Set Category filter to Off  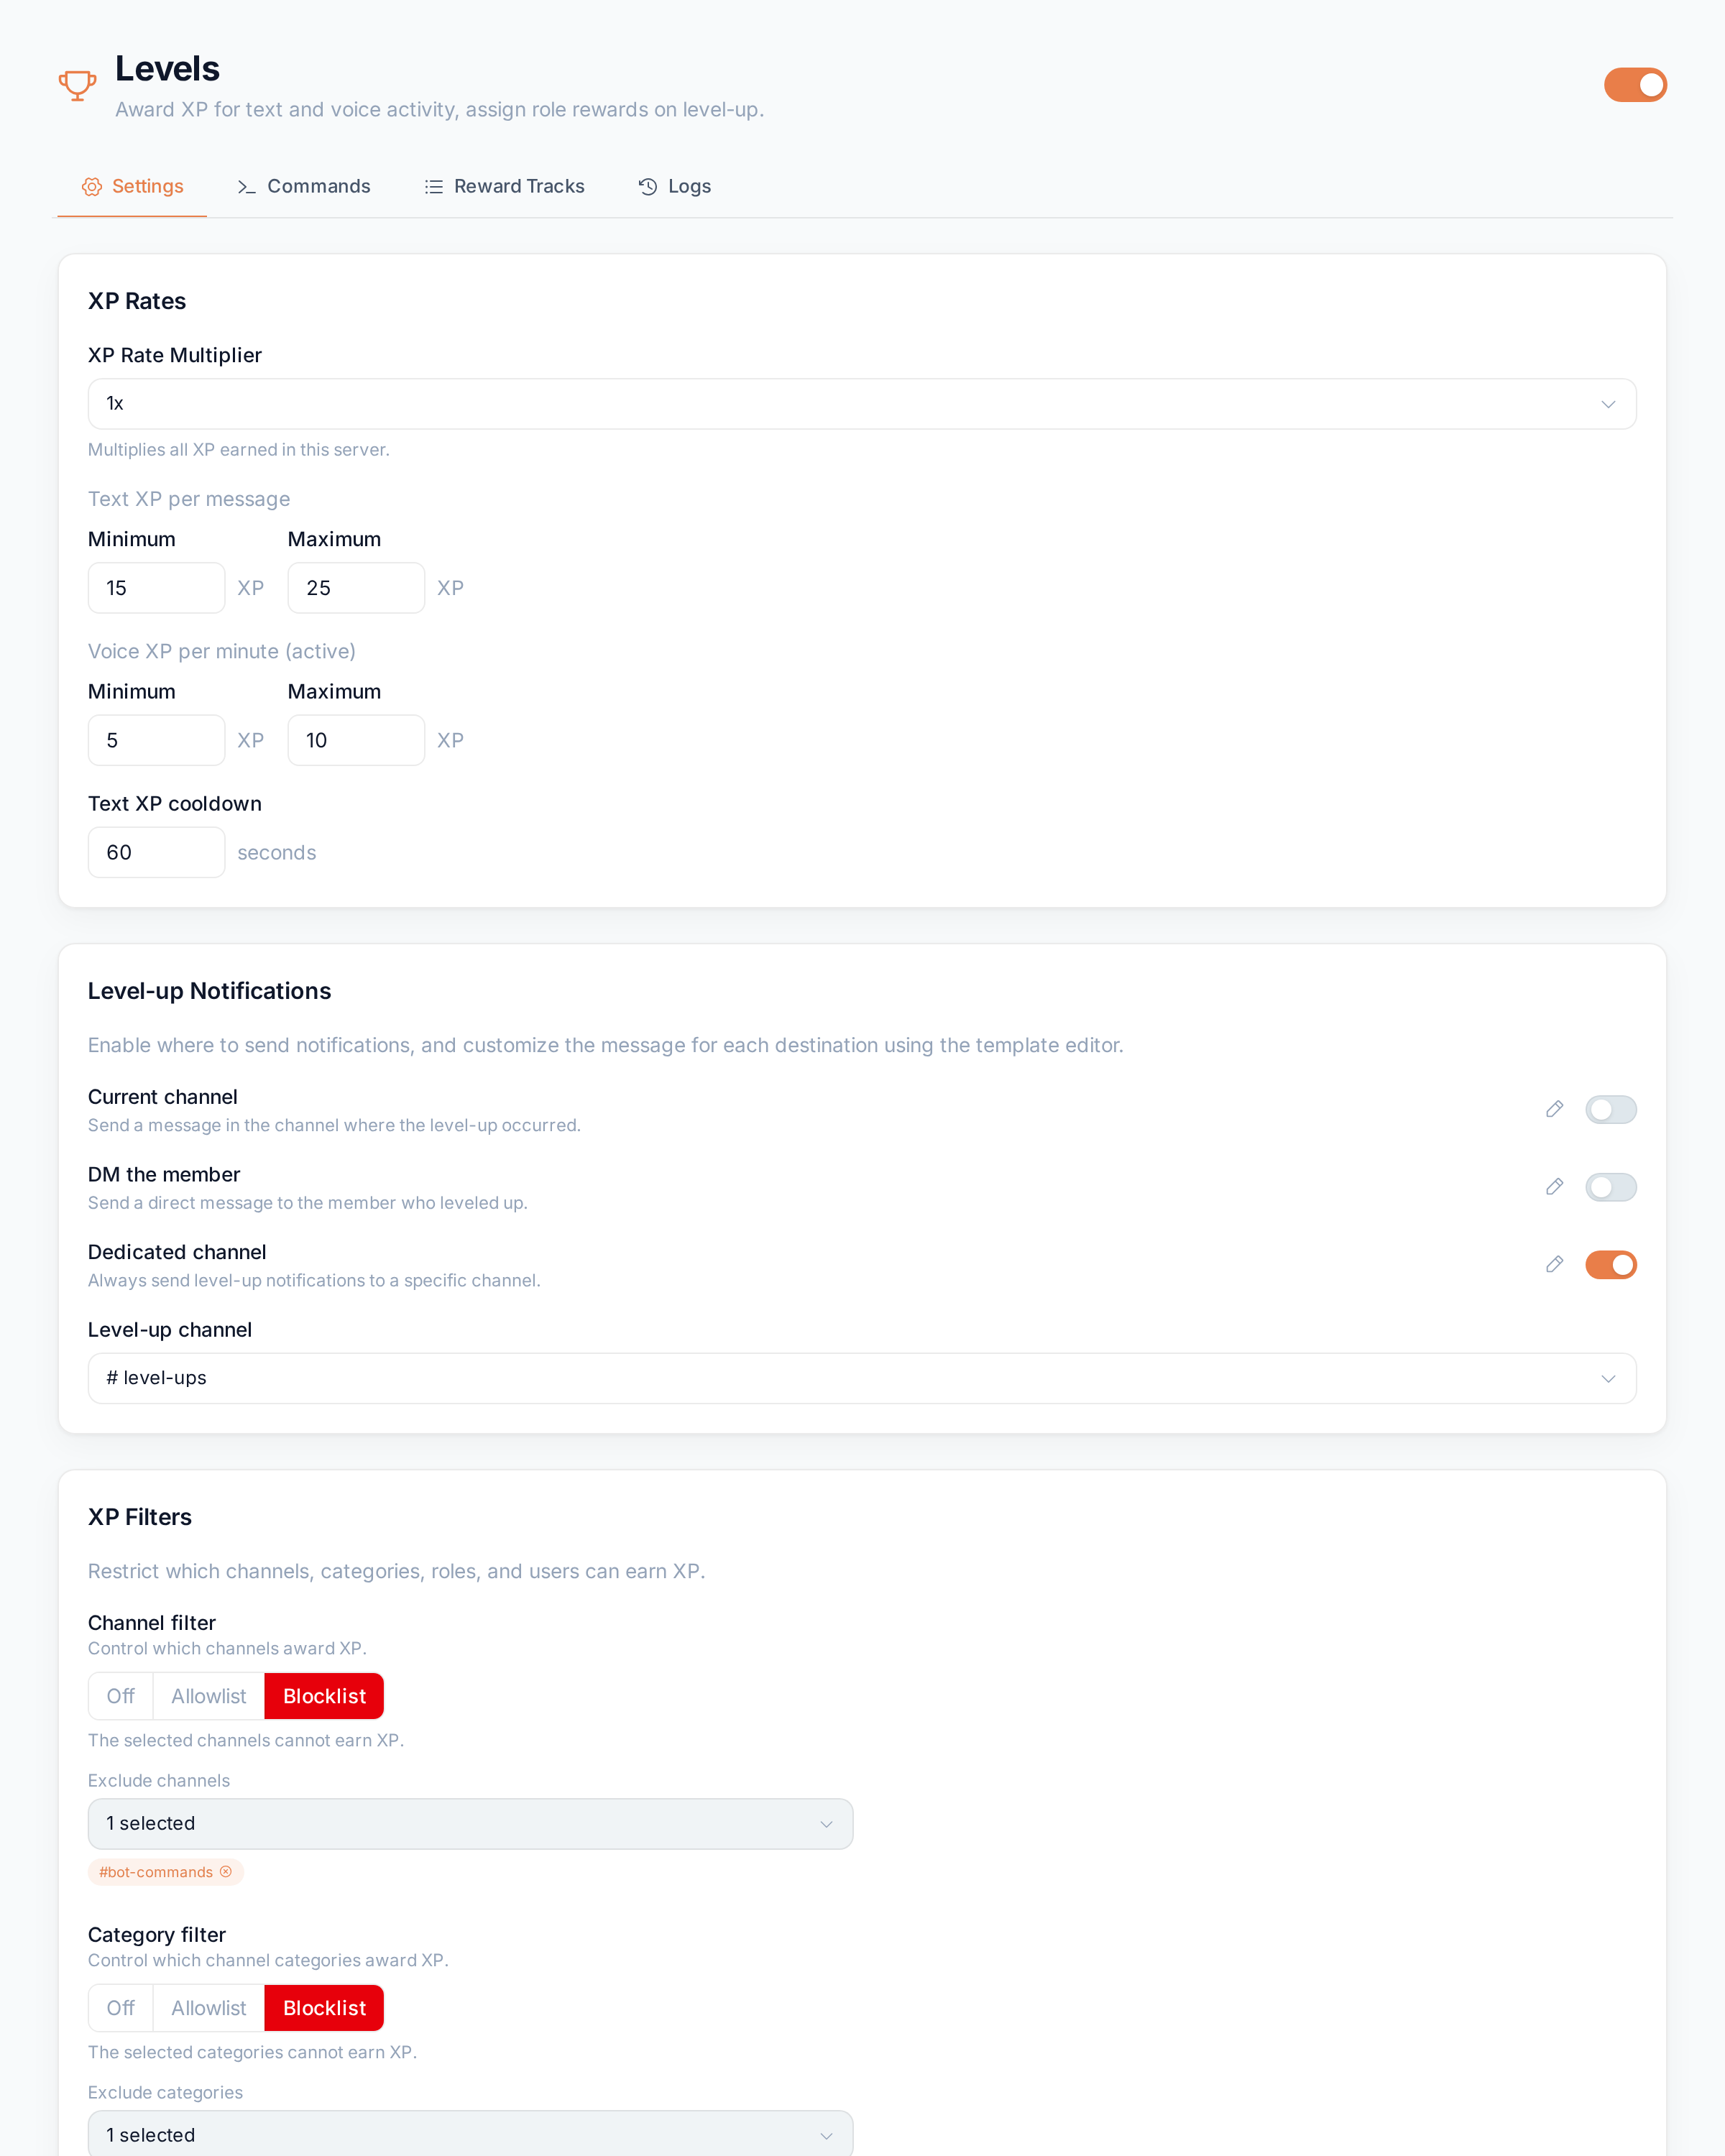[x=121, y=2008]
